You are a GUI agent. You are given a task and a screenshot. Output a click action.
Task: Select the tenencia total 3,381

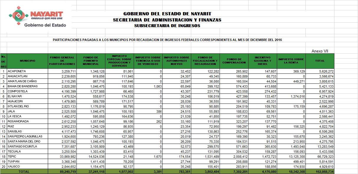click(158, 172)
